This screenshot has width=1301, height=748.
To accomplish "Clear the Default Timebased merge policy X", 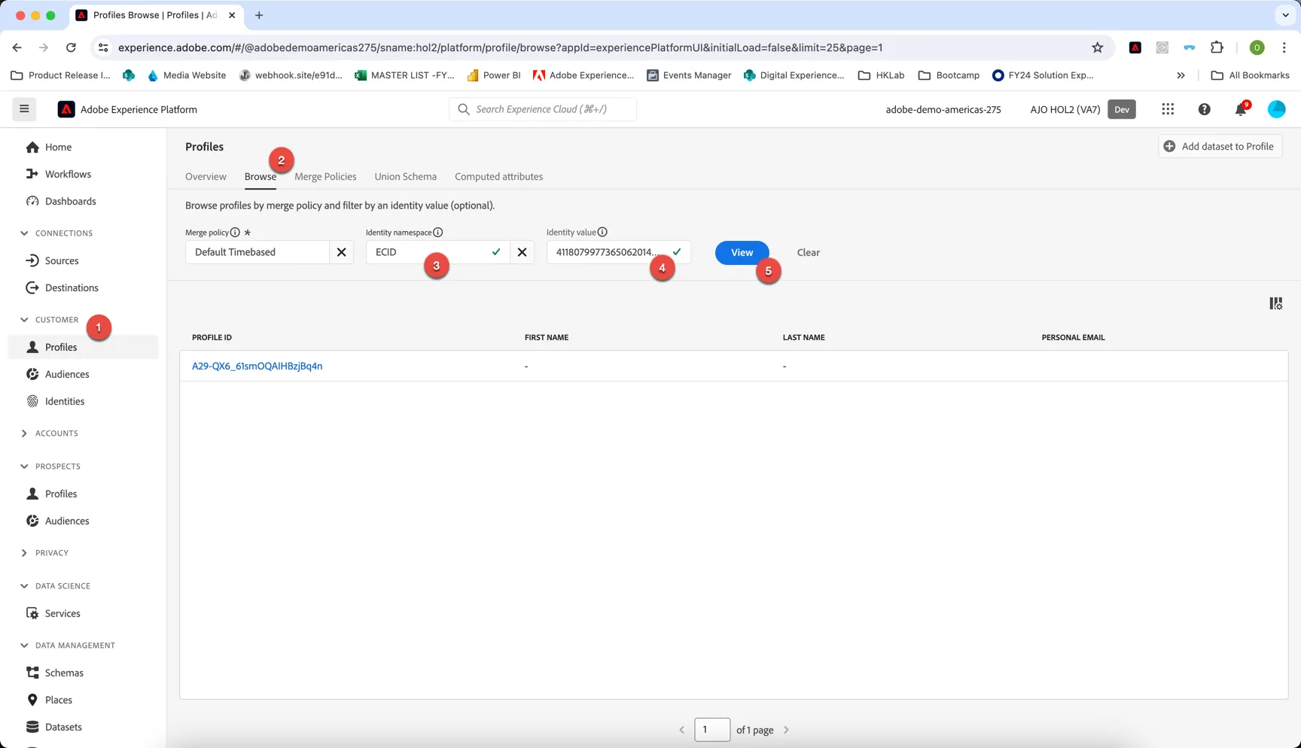I will tap(342, 252).
